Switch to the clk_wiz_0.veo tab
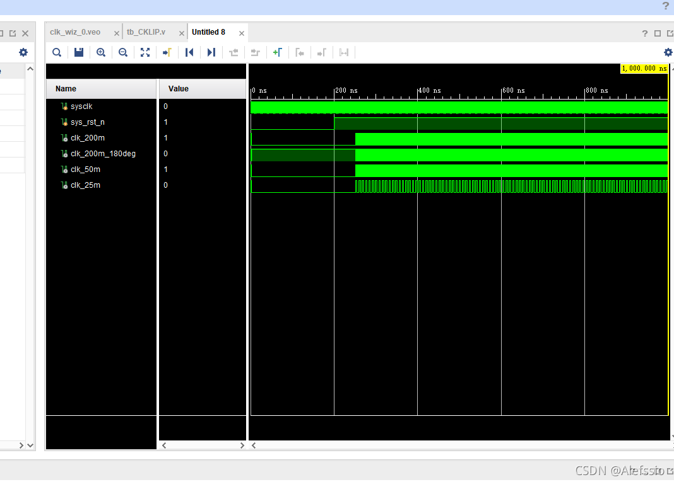The height and width of the screenshot is (482, 674). (75, 32)
